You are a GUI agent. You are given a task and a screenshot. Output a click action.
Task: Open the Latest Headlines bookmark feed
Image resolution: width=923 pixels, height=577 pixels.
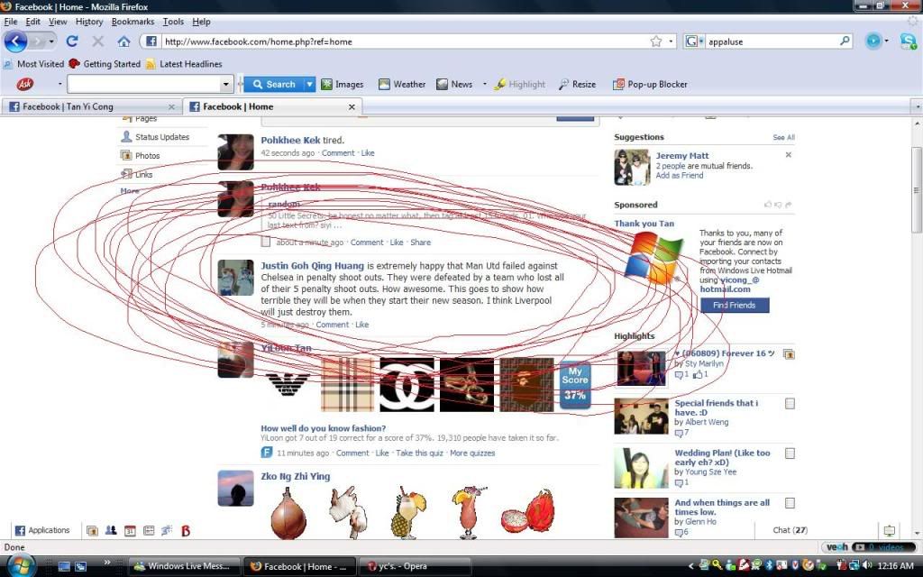pos(184,64)
